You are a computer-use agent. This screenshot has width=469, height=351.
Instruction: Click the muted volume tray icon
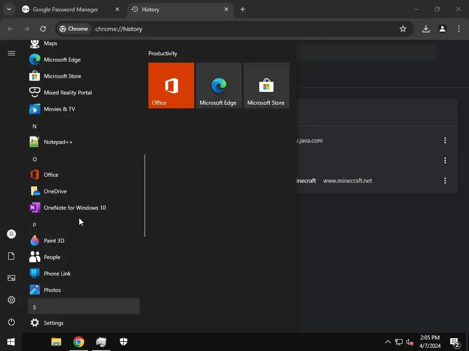(x=409, y=342)
